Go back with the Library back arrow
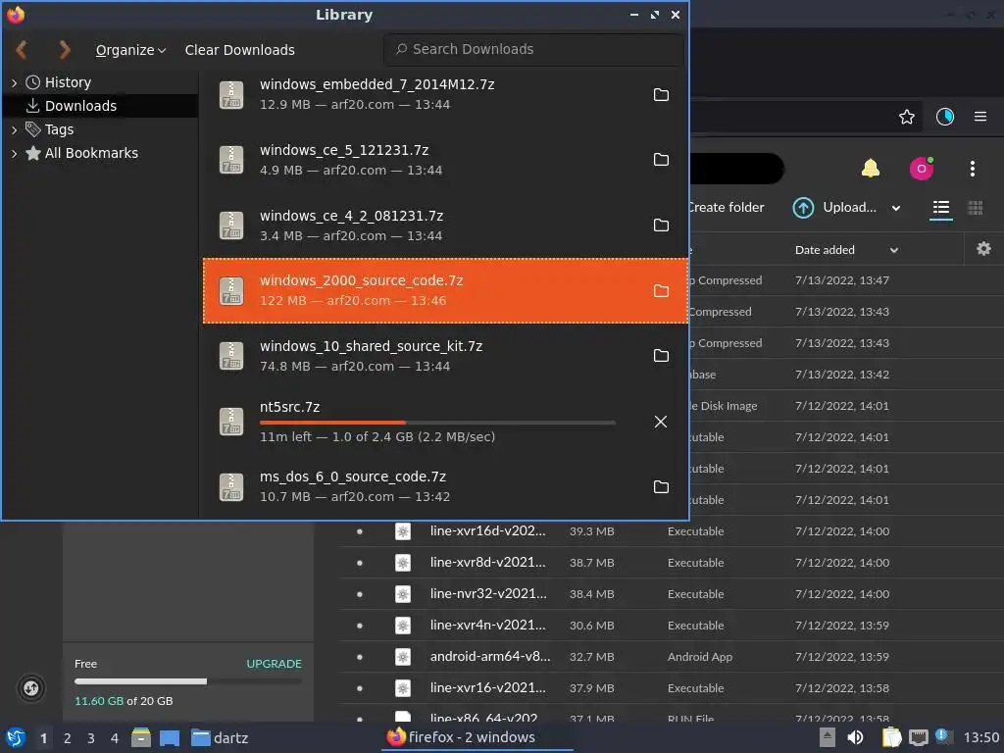Screen dimensions: 1004x753 22,49
